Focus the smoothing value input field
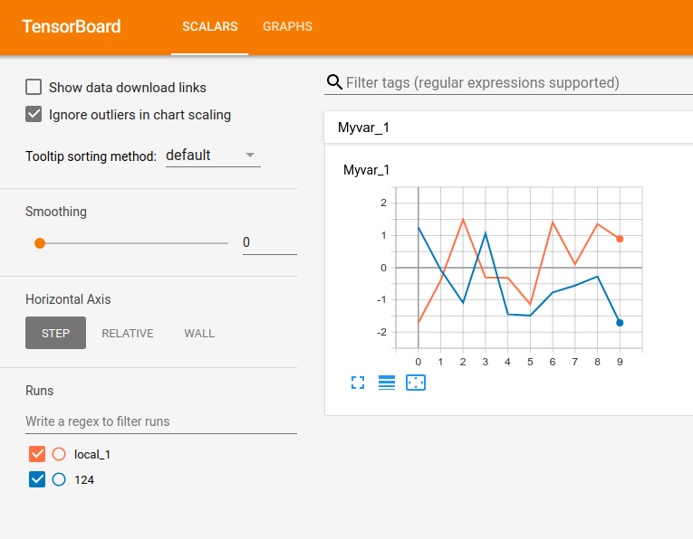This screenshot has width=693, height=539. pyautogui.click(x=270, y=242)
